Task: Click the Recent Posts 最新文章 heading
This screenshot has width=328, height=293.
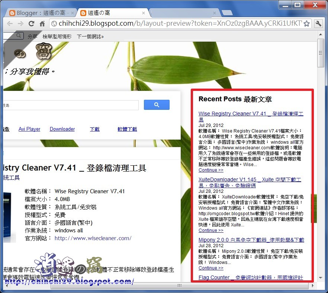Action: tap(235, 99)
